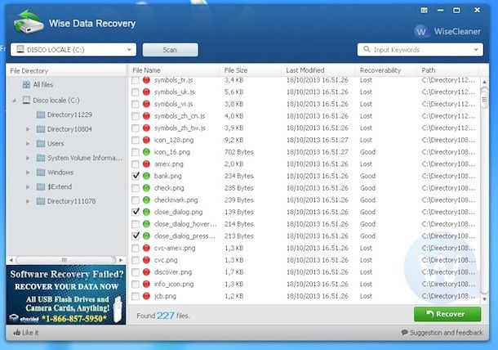Click the Scan button
Screen dimensions: 498x350
click(171, 50)
